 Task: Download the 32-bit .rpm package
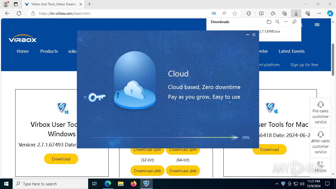148,151
